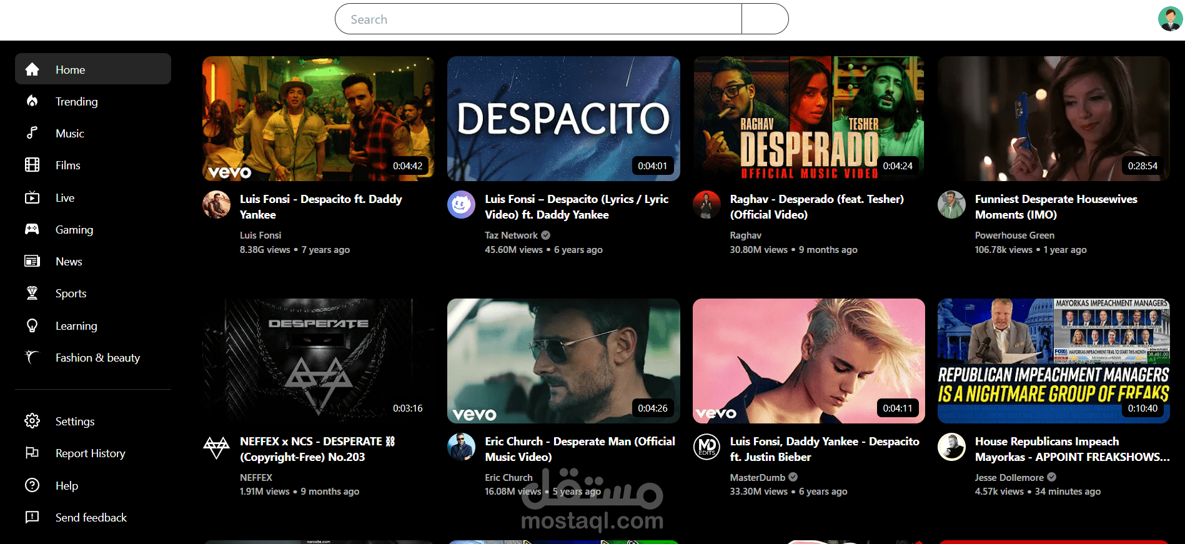Click the Films filmstrip icon

(x=32, y=165)
